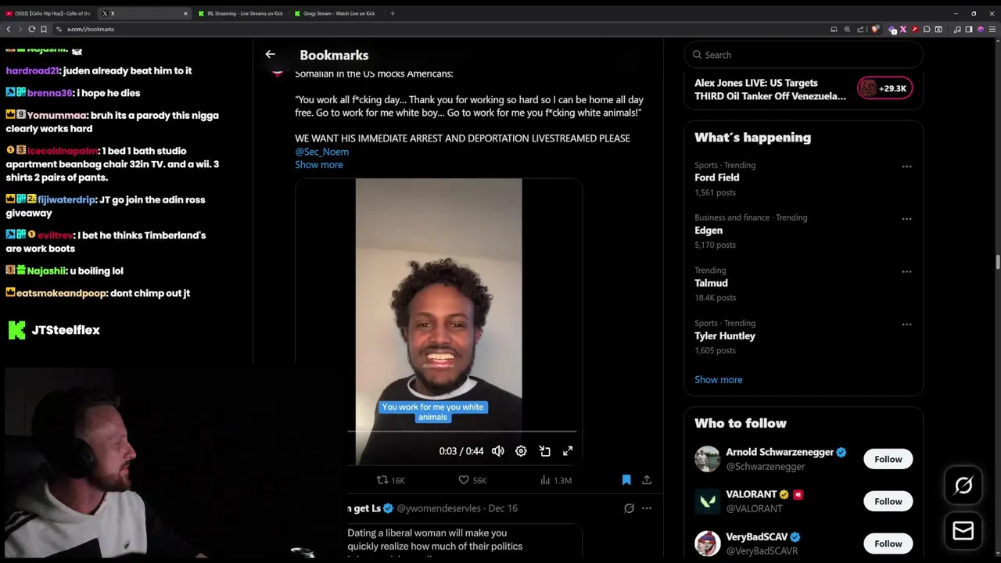Click Grok icon on ywomendeservles tweet
The image size is (1001, 563).
629,508
